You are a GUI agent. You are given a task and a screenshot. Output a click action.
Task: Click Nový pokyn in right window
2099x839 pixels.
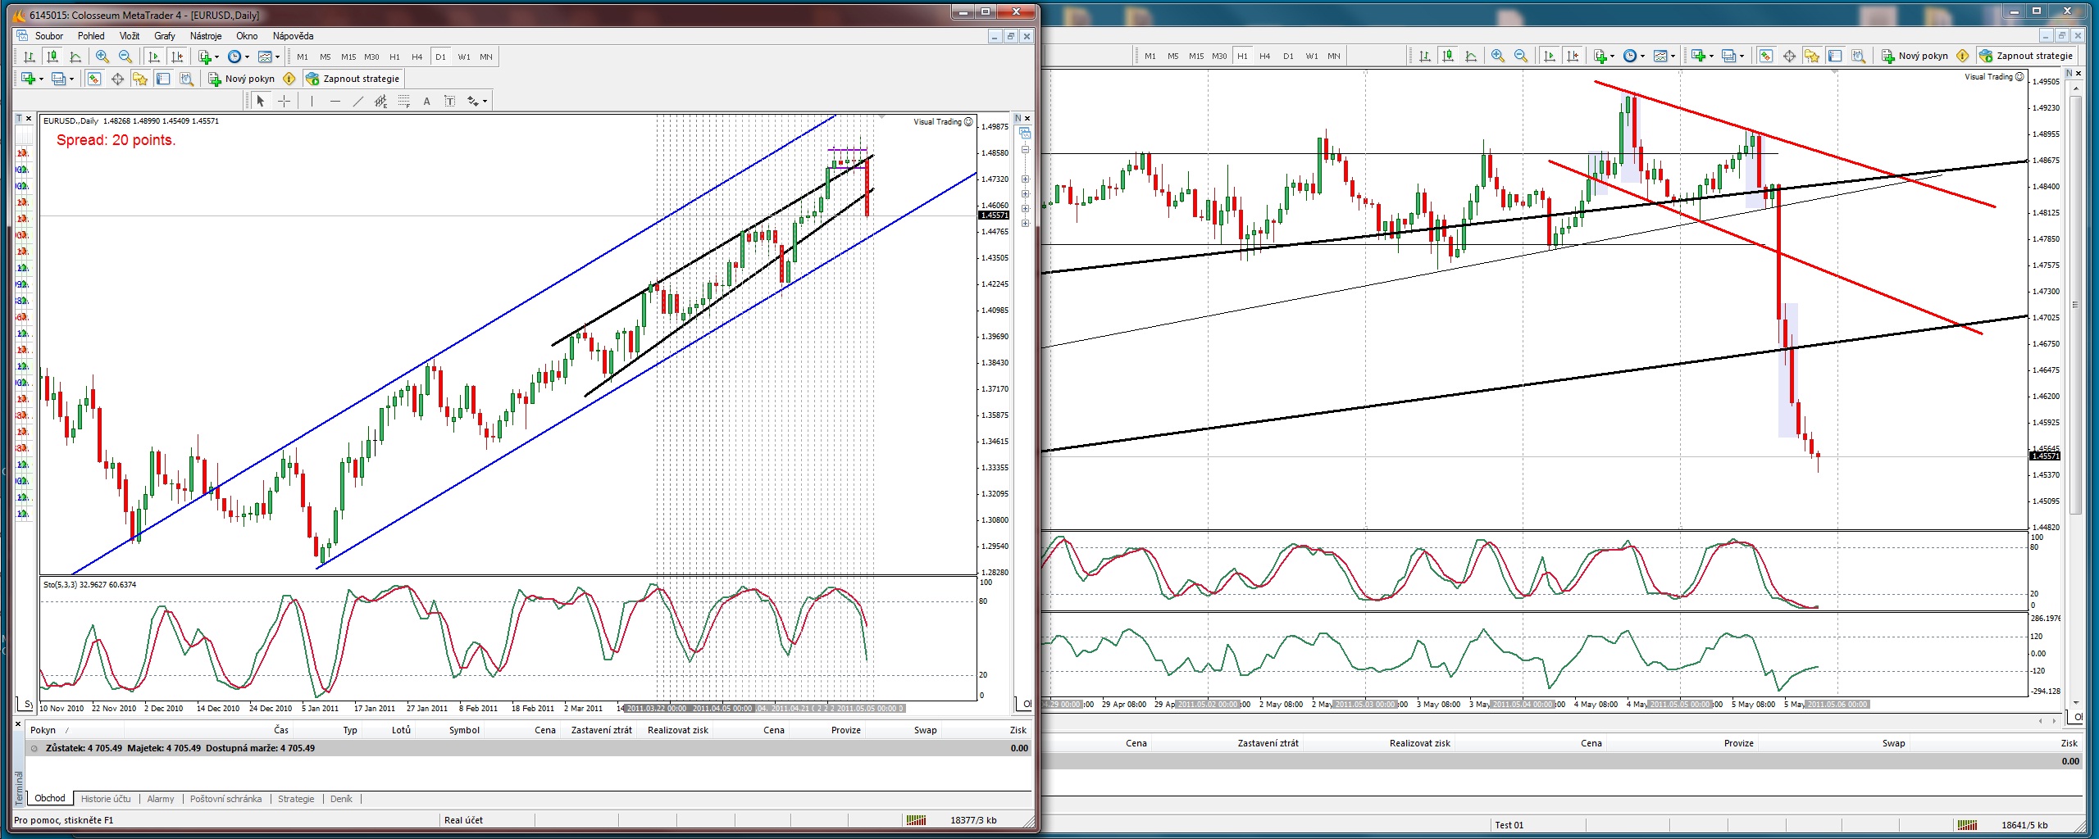coord(1915,56)
